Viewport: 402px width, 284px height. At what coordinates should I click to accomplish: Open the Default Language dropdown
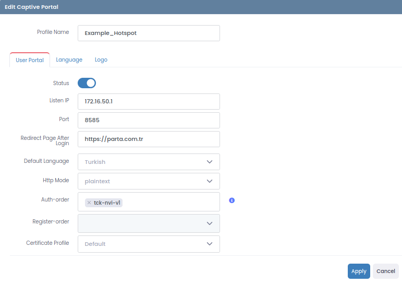click(149, 162)
